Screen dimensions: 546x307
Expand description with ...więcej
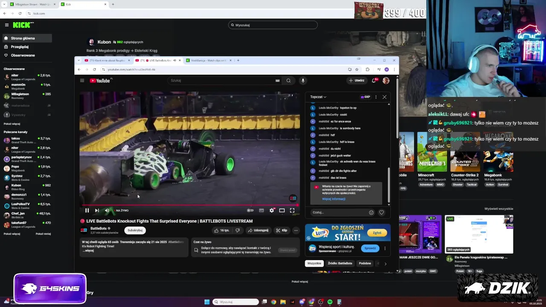[88, 251]
